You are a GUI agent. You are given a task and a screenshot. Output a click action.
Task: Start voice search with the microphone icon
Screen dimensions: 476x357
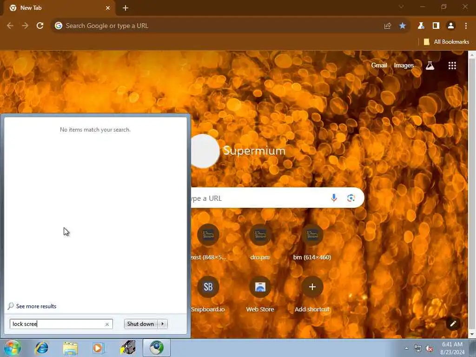[x=334, y=198]
